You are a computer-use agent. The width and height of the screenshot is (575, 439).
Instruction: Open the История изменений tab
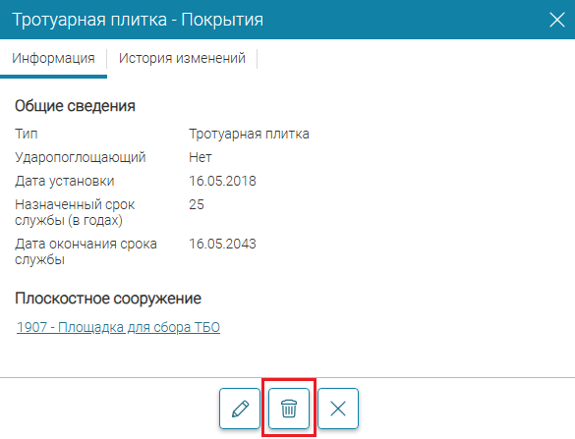(182, 58)
